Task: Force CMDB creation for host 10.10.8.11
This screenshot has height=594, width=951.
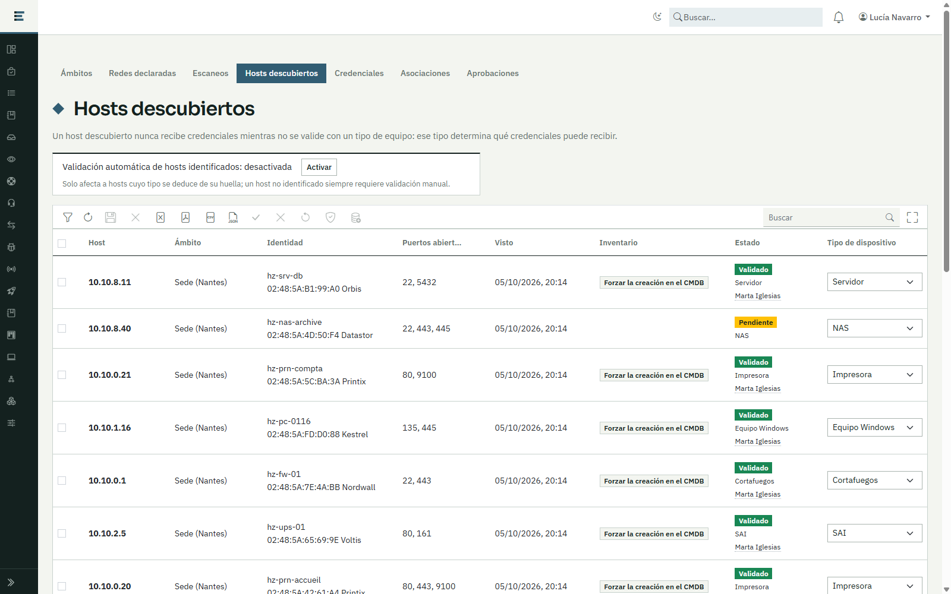Action: click(654, 283)
